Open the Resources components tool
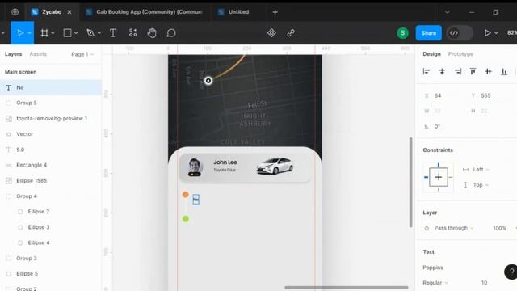This screenshot has width=517, height=291. (x=132, y=32)
